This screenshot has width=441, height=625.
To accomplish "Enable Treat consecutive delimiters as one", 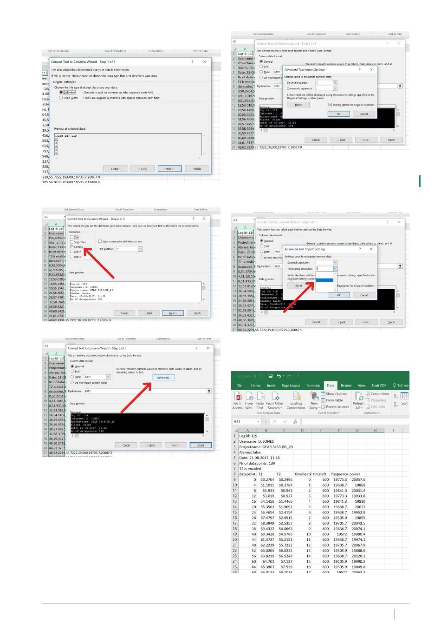I will (100, 241).
